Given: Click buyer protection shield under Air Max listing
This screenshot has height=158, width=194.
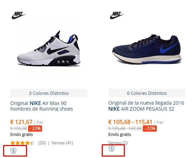Looking at the screenshot, I should pyautogui.click(x=13, y=151).
